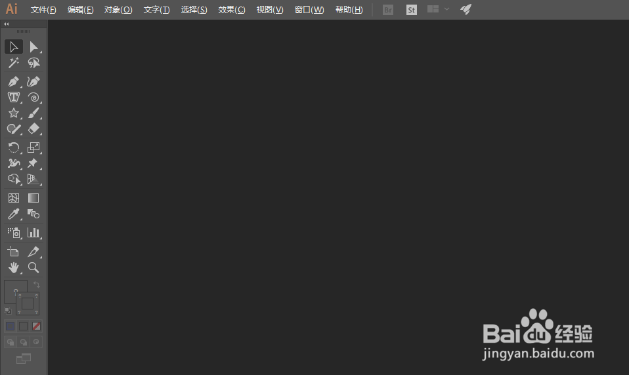The width and height of the screenshot is (629, 375).
Task: Select the Lasso tool
Action: point(33,63)
